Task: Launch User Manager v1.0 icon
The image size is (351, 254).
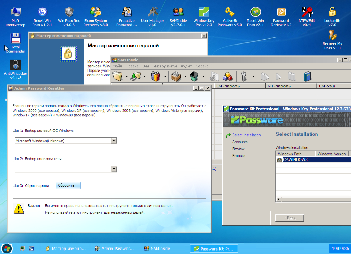Action: pyautogui.click(x=153, y=17)
